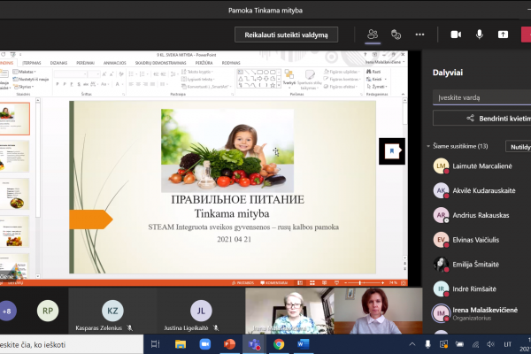
Task: Click the +8 more participants bubble
Action: tap(7, 311)
